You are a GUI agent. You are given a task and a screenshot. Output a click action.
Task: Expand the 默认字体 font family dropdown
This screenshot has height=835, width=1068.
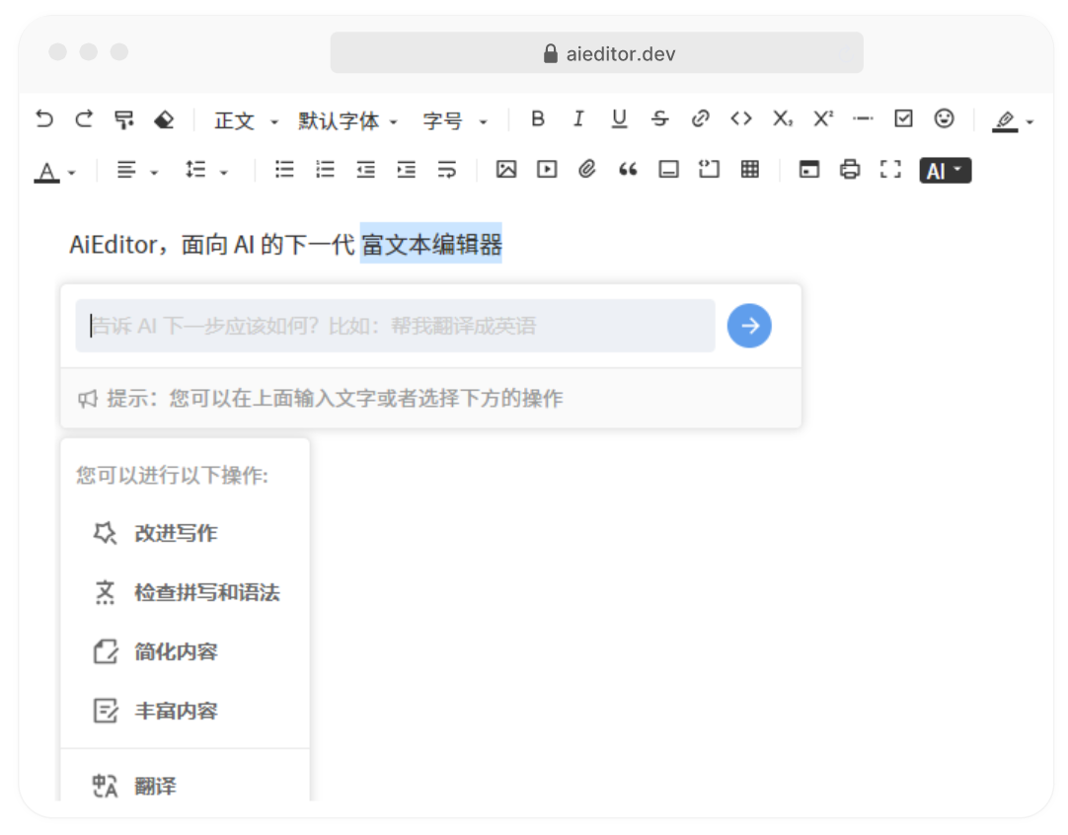[347, 120]
